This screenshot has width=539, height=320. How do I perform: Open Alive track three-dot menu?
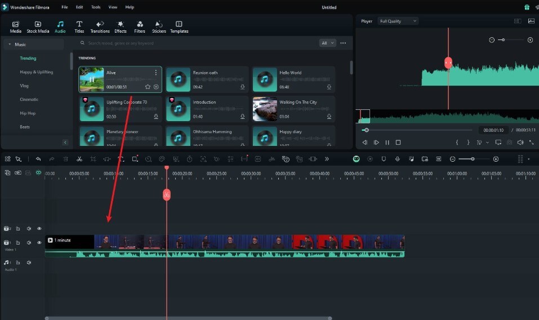(x=155, y=73)
